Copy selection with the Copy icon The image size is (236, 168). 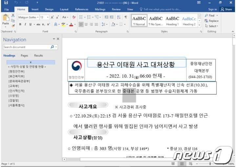pyautogui.click(x=13, y=21)
